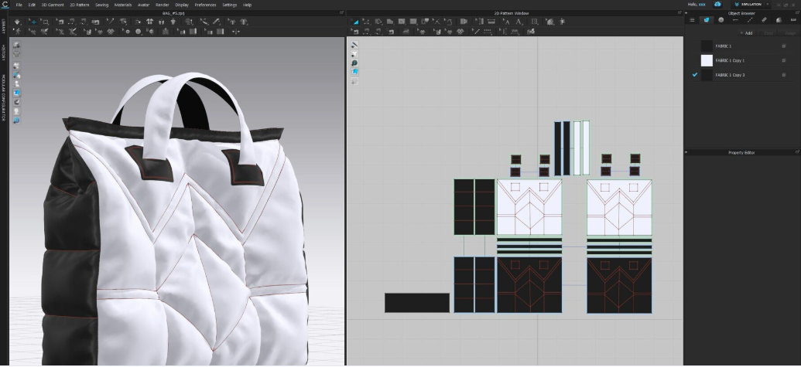
Task: Toggle textured surface display in 2D window
Action: click(354, 72)
